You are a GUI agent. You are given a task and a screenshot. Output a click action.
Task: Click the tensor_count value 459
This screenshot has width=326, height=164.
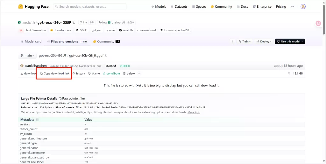pos(86,129)
